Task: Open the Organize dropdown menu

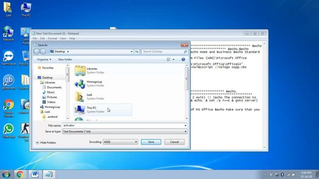Action: 44,60
